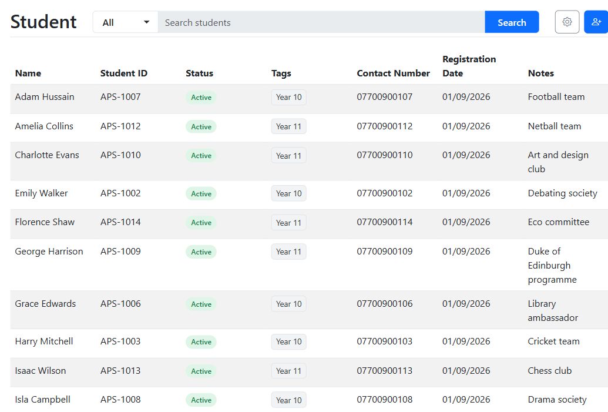
Task: Click Adam Hussain's Active status badge
Action: [201, 98]
